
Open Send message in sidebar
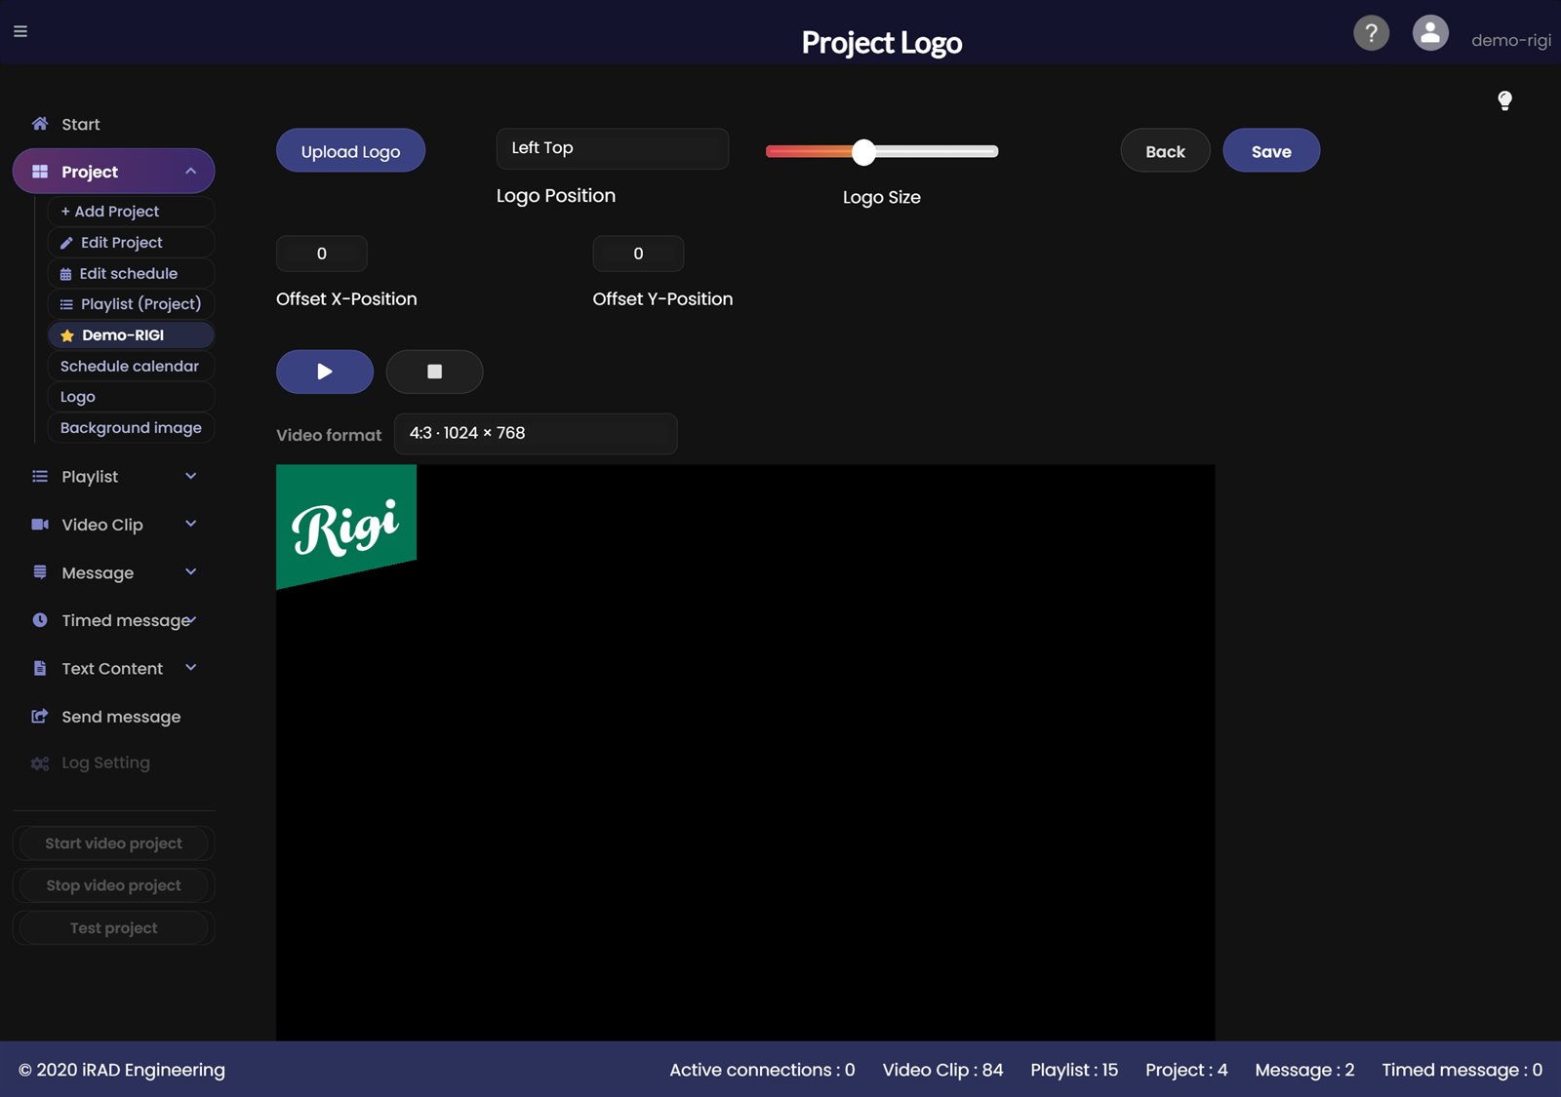[x=121, y=717]
